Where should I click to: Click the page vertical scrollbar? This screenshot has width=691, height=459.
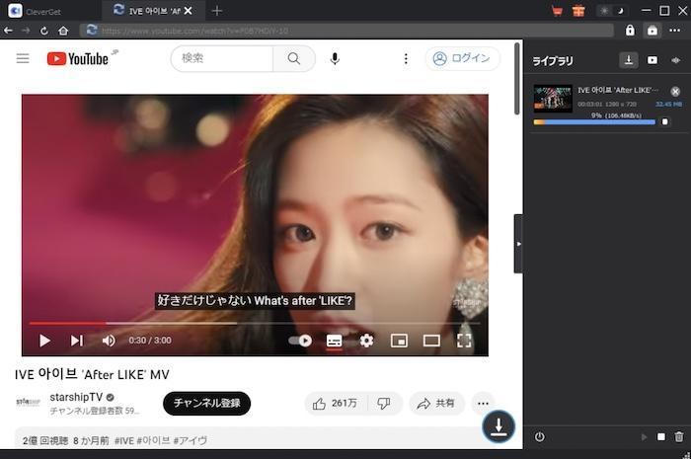(x=517, y=79)
